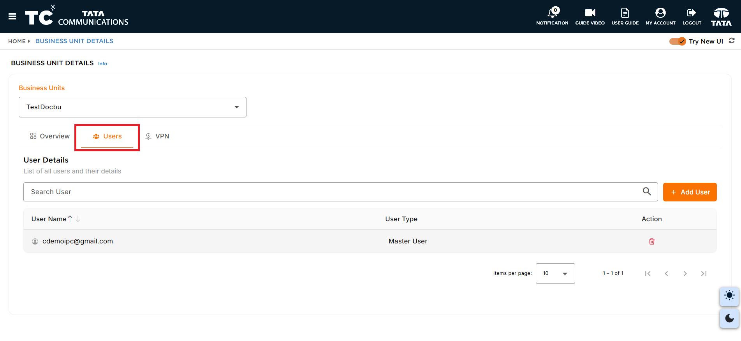This screenshot has width=741, height=341.
Task: Click the refresh icon beside Try New UI
Action: pos(732,41)
